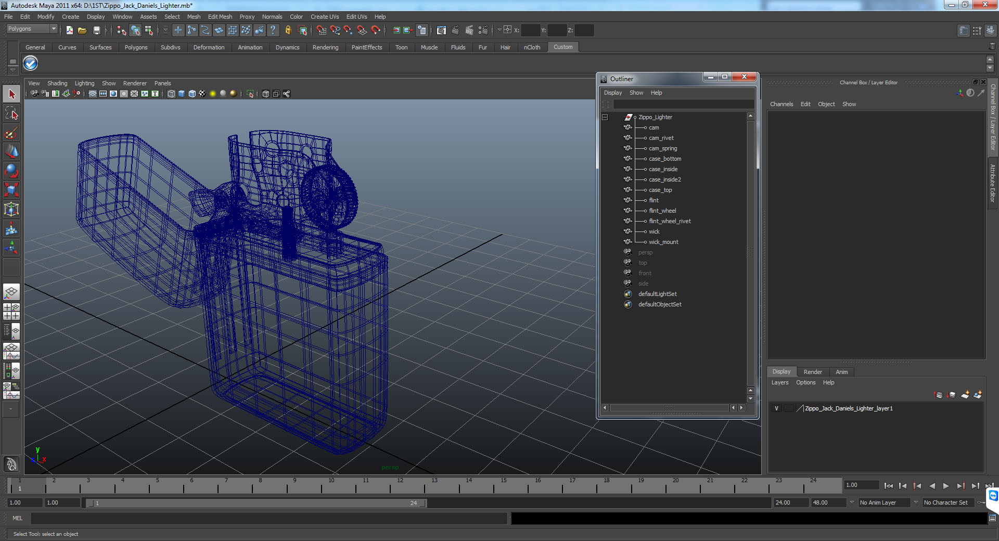Screen dimensions: 999x541
Task: Click the MEL command input field
Action: click(268, 518)
